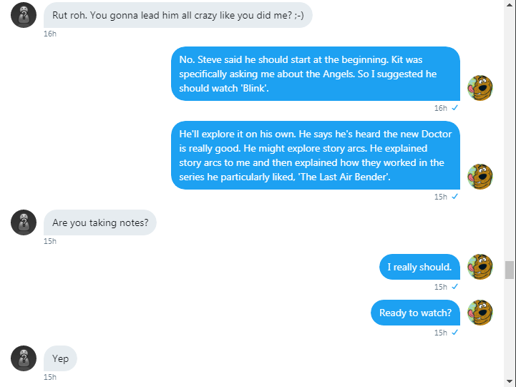
Task: Click Scooby avatar next to 'Blink' message
Action: click(x=480, y=87)
